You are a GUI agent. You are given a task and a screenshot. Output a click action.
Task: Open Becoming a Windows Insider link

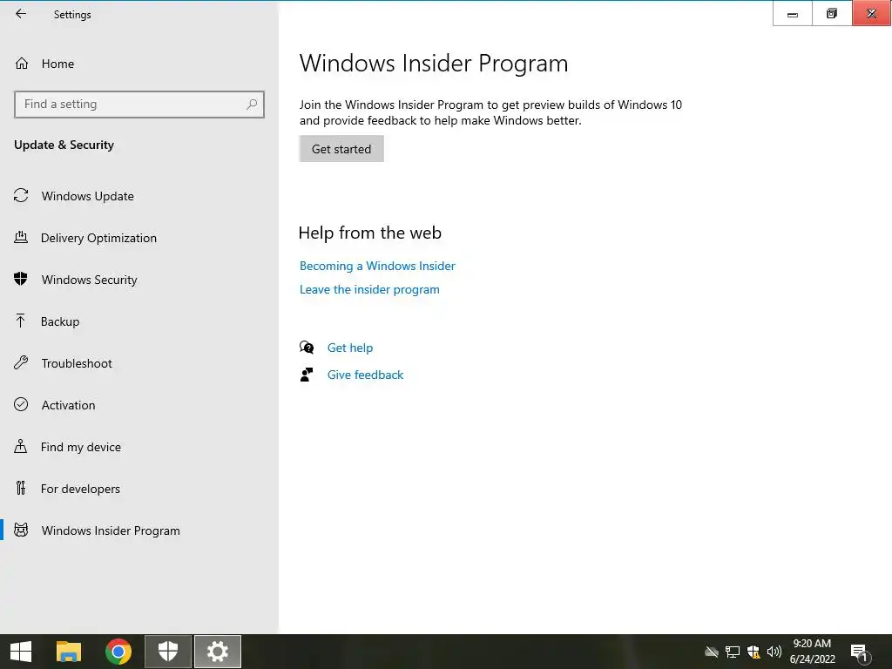tap(377, 267)
